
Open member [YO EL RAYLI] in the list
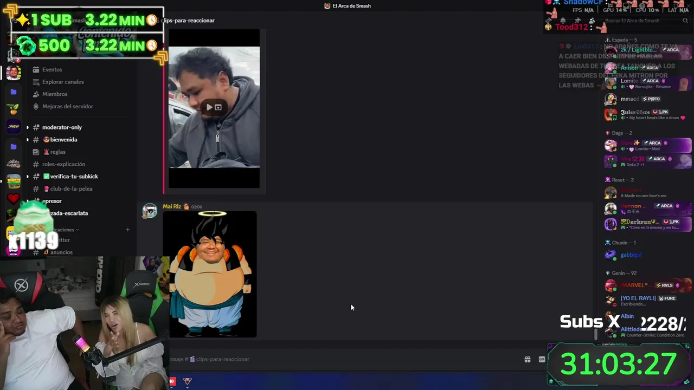click(x=648, y=301)
